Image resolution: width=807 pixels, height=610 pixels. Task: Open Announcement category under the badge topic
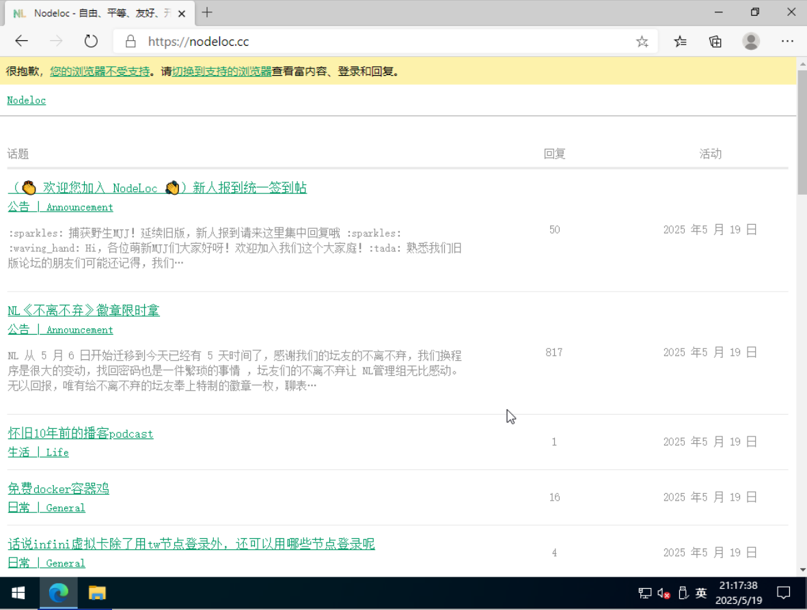60,330
